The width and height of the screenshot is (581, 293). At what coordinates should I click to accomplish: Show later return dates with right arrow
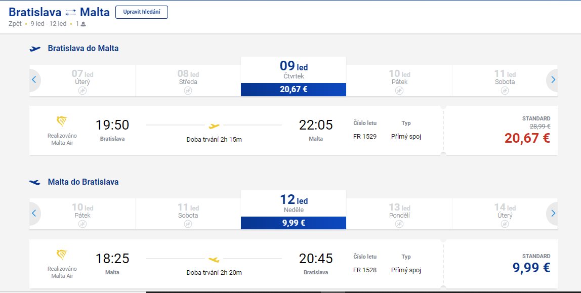(x=553, y=213)
